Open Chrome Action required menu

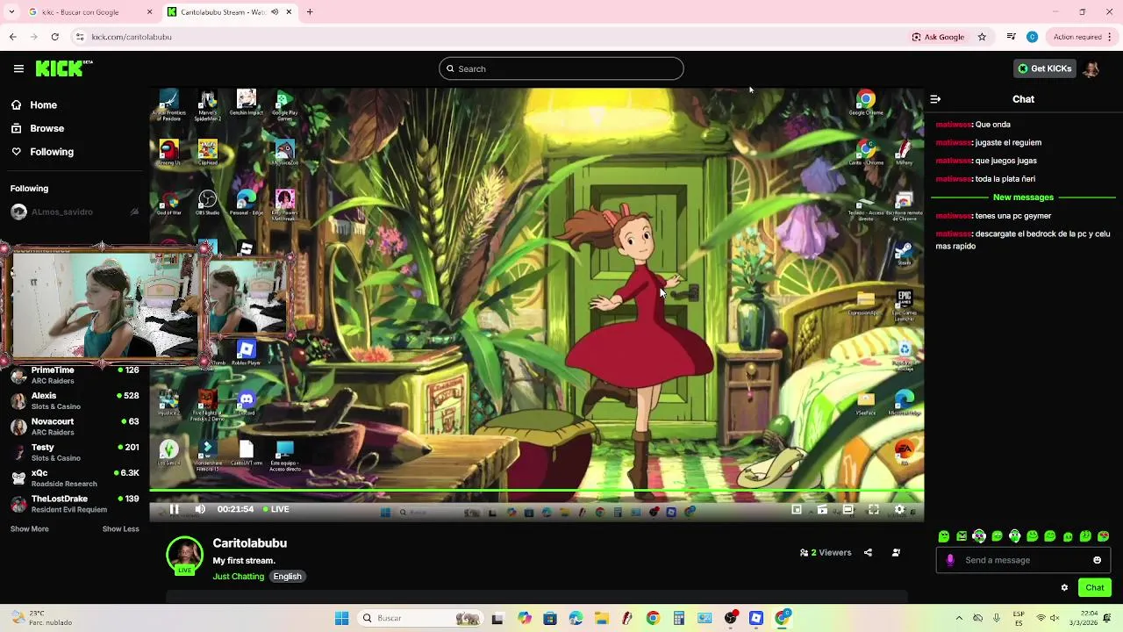click(1083, 37)
